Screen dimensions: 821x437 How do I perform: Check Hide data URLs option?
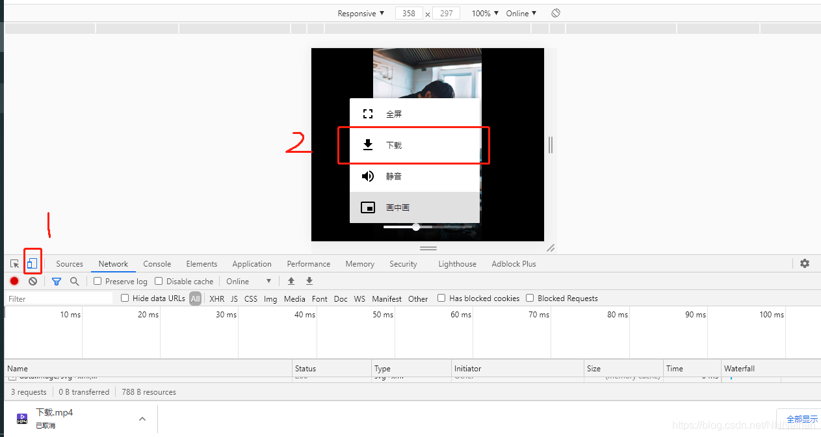(x=125, y=298)
